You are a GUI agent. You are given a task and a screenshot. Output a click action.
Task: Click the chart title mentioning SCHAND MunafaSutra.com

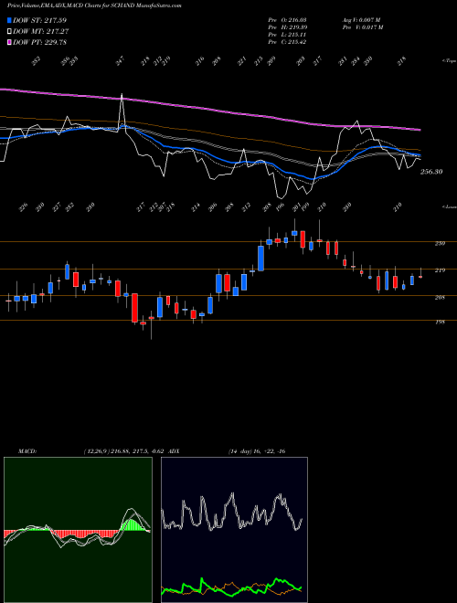pos(94,5)
